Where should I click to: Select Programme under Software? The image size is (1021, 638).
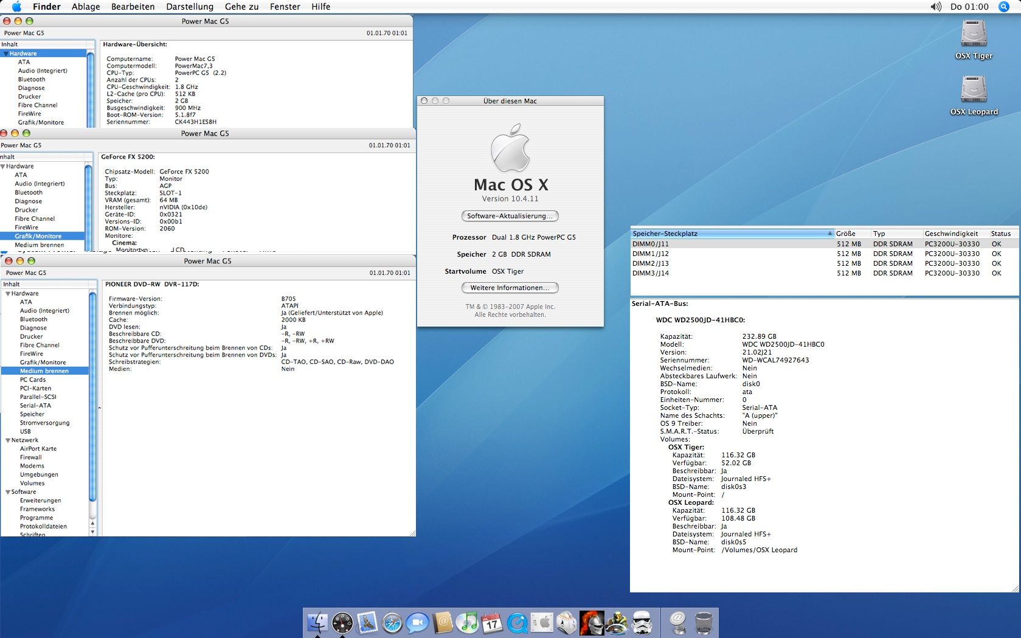point(36,518)
